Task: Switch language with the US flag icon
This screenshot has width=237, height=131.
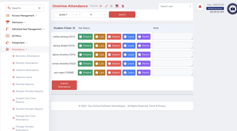Action: pyautogui.click(x=117, y=6)
